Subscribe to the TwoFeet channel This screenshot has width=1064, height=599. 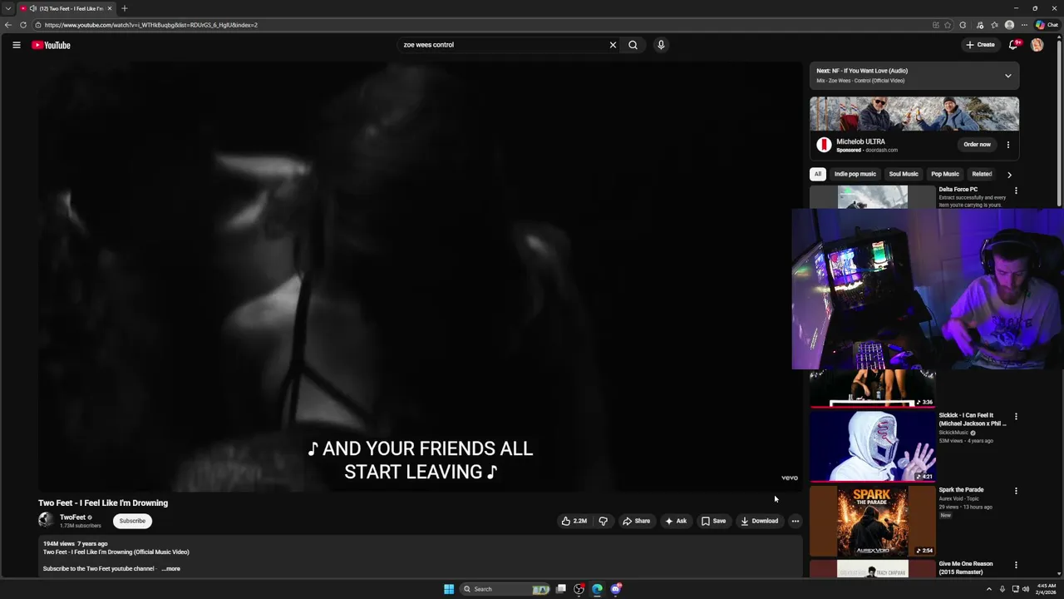tap(132, 521)
